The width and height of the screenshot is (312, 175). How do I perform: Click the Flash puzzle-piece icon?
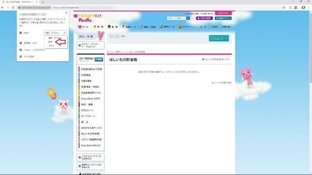[x=20, y=33]
